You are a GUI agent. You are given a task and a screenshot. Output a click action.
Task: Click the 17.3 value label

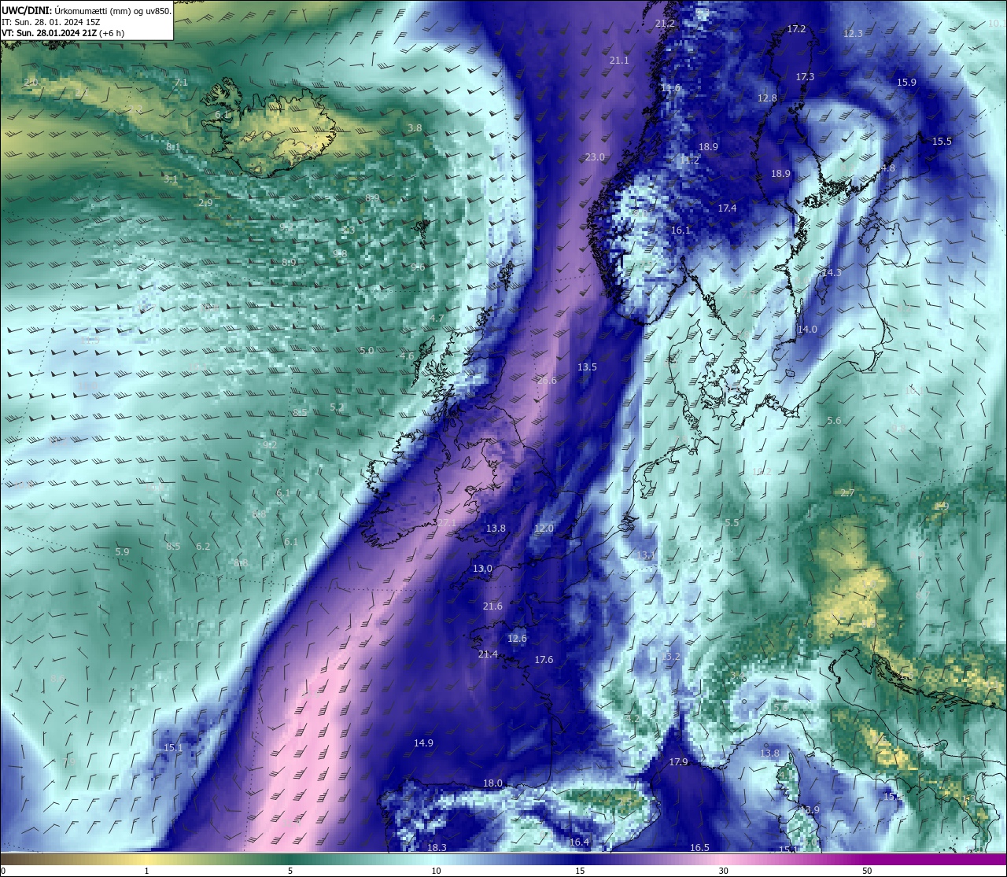[x=805, y=77]
